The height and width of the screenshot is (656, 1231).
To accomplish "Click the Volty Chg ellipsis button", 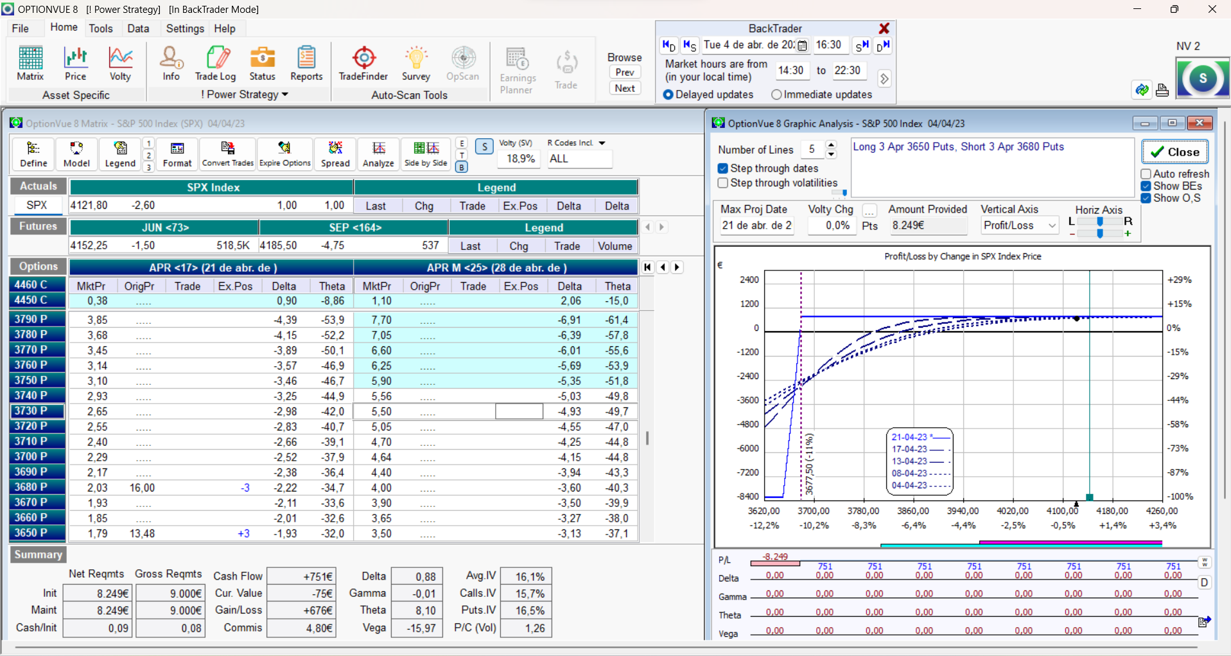I will coord(869,210).
